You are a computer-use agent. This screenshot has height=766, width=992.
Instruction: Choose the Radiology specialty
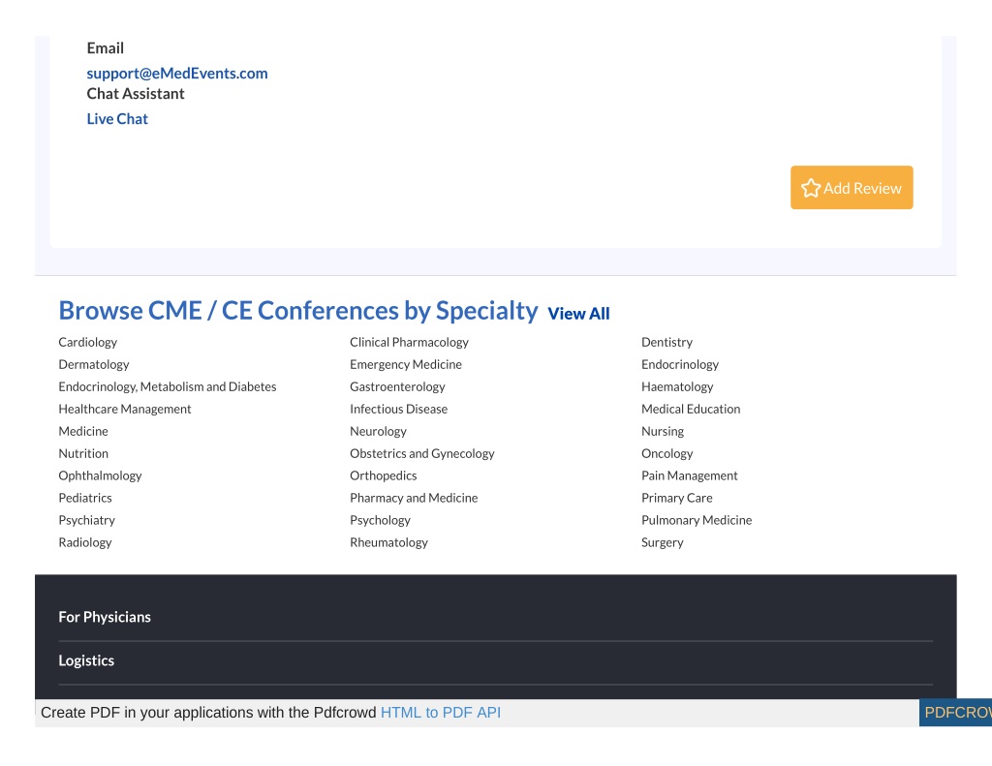[x=85, y=542]
